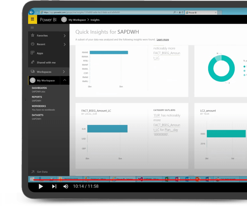
Task: Click the USD label in currency chart
Action: point(84,139)
